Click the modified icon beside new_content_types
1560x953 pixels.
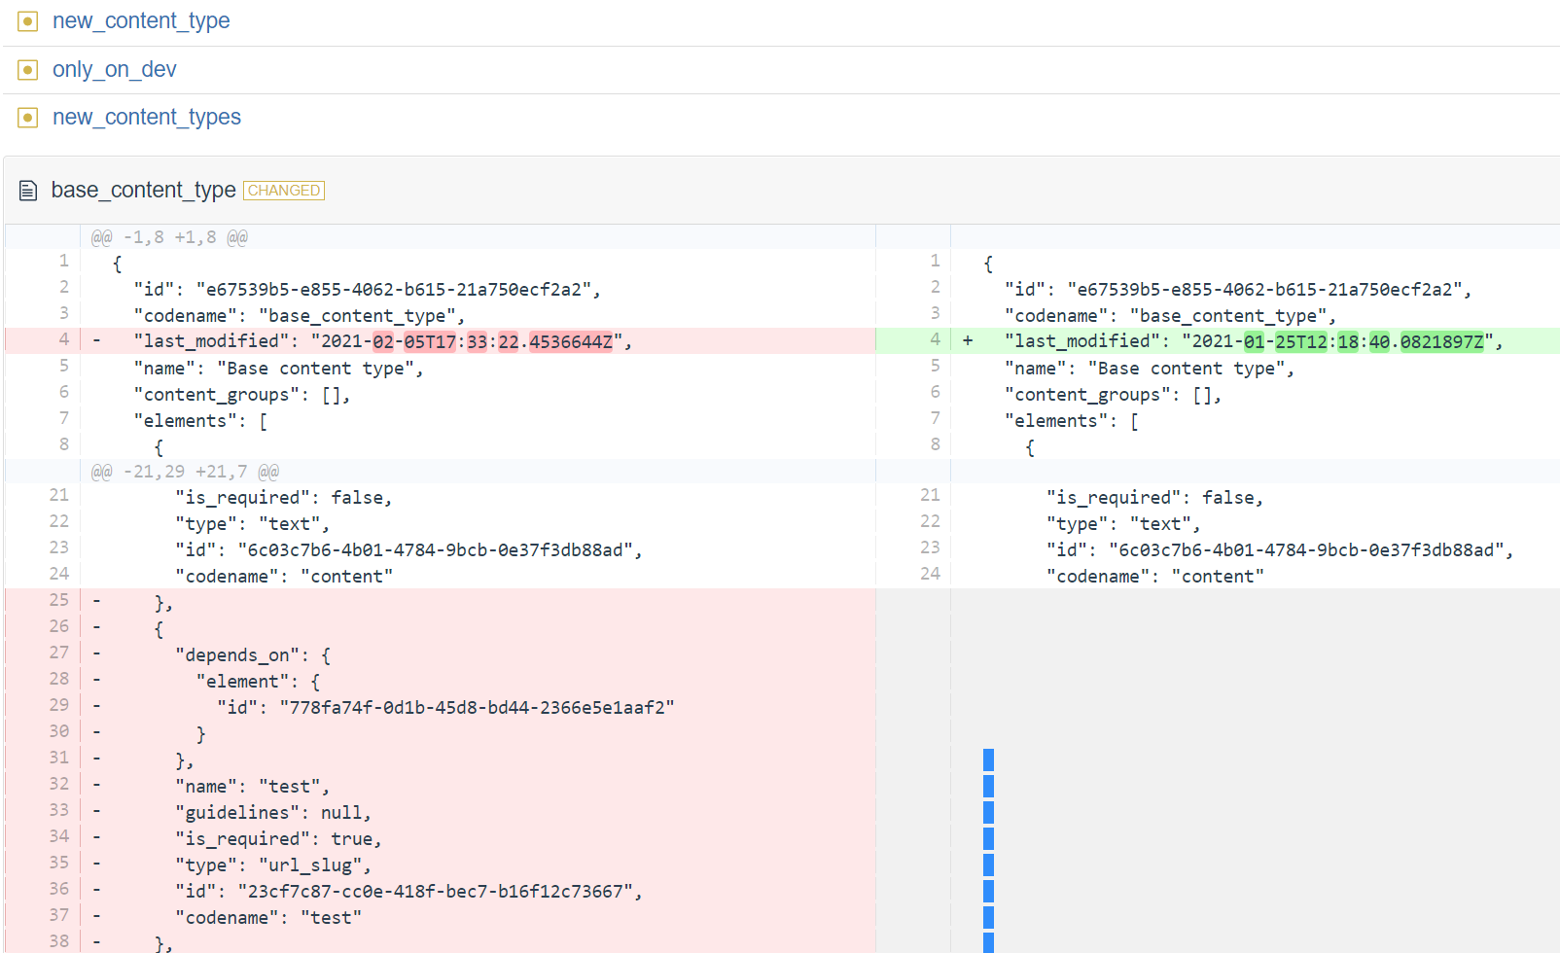tap(28, 118)
